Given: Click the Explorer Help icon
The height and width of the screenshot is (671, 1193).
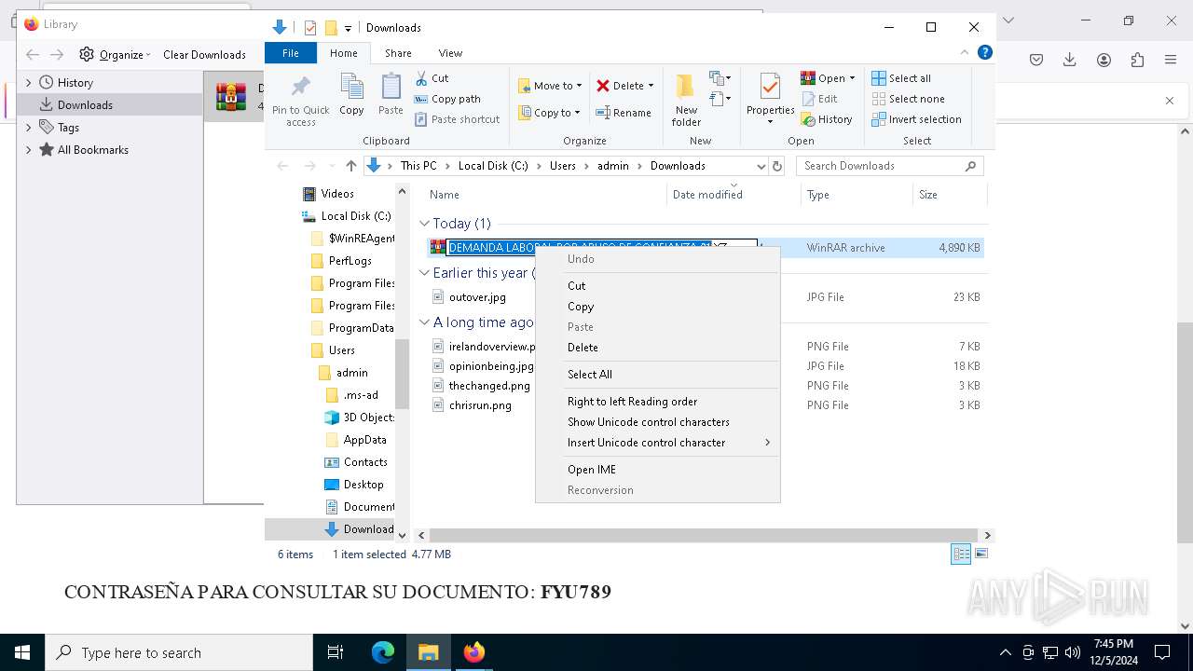Looking at the screenshot, I should 984,53.
